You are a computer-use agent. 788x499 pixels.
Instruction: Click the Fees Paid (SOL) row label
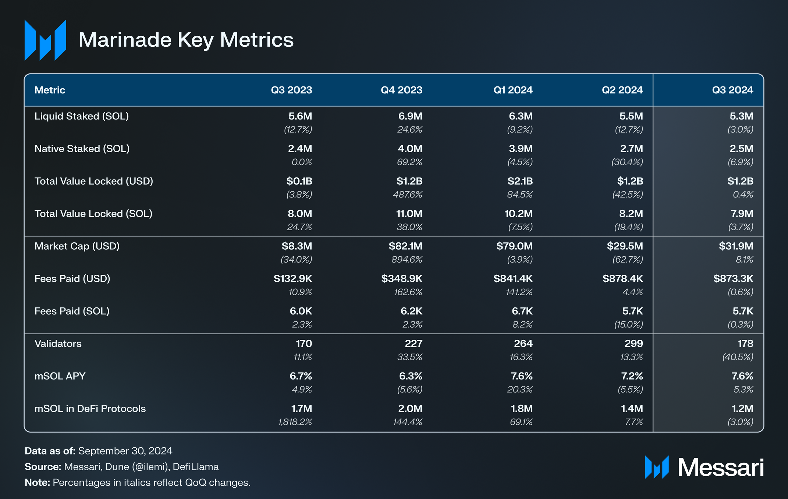tap(72, 311)
